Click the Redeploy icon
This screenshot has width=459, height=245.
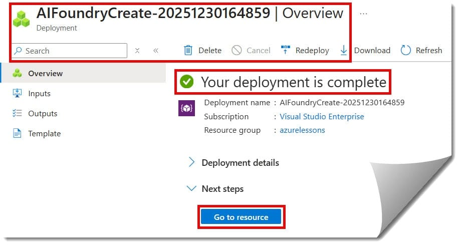[285, 50]
